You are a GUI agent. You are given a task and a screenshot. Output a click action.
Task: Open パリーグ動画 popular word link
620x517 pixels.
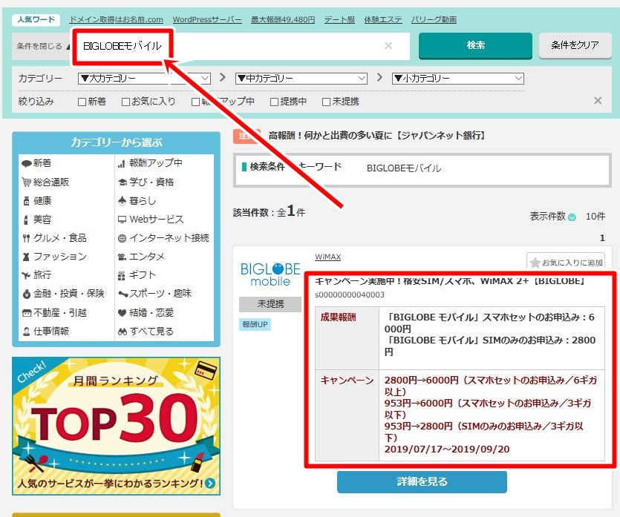434,19
